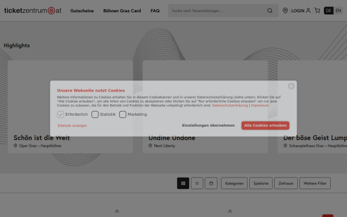Enable the Marketing cookie checkbox
Image resolution: width=347 pixels, height=217 pixels.
tap(123, 115)
